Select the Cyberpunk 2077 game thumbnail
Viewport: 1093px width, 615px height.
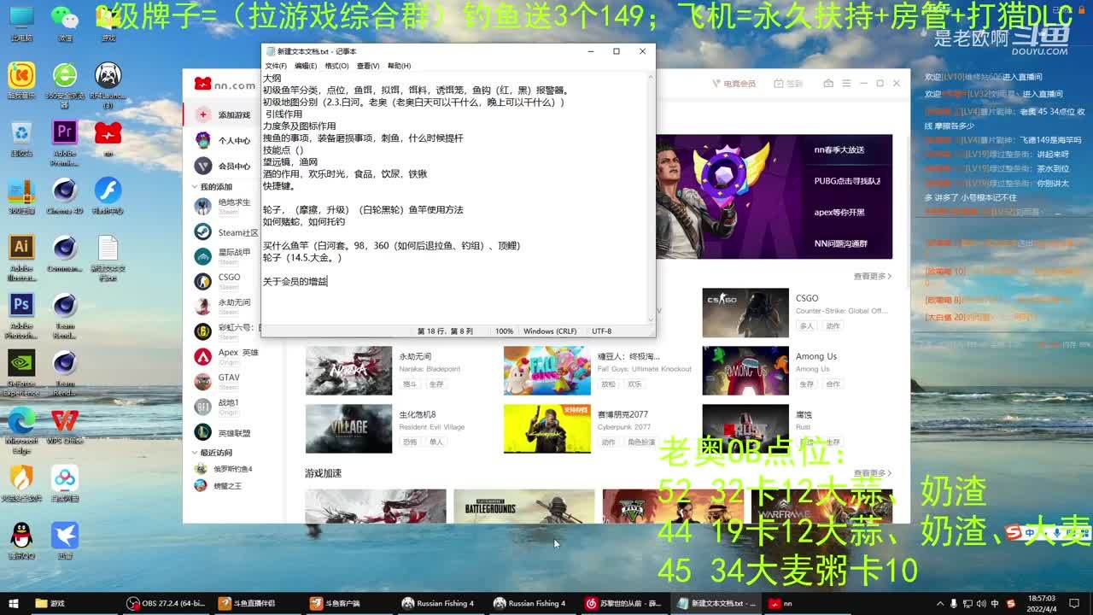546,429
